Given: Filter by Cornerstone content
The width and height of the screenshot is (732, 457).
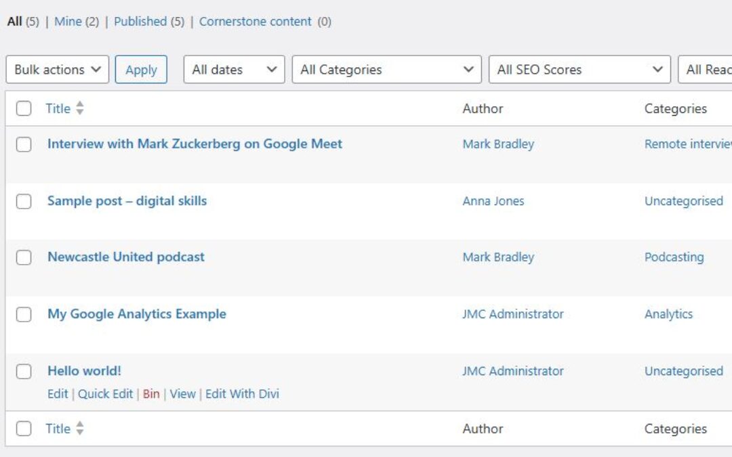Looking at the screenshot, I should click(x=255, y=22).
